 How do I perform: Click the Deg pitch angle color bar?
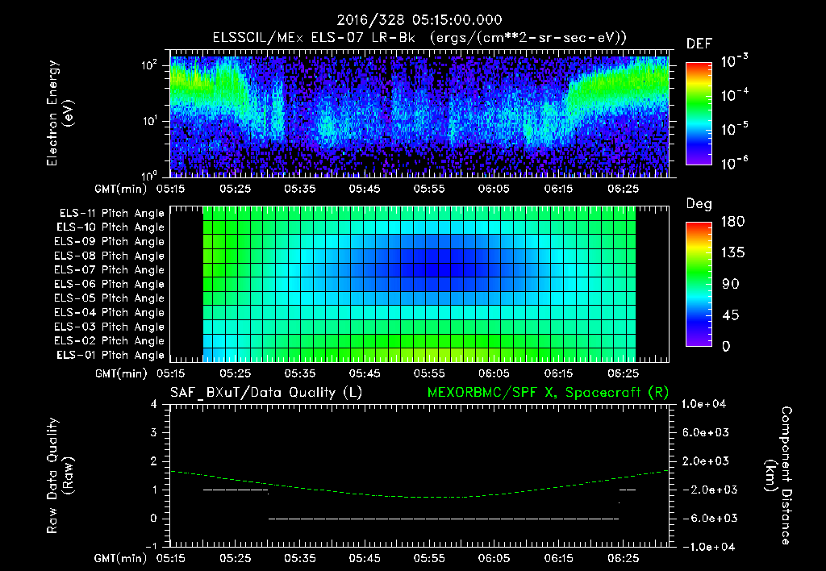[x=699, y=284]
